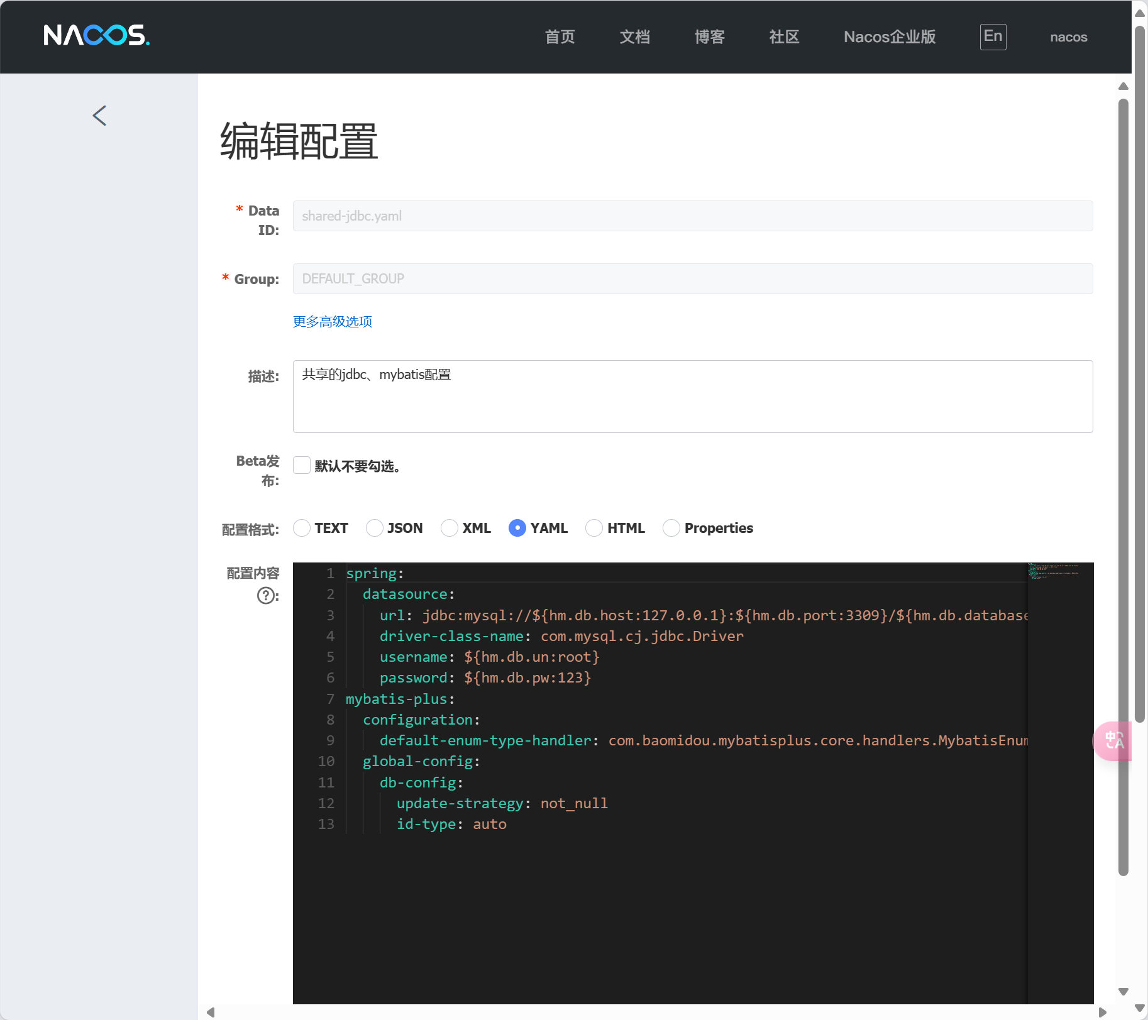The width and height of the screenshot is (1148, 1020).
Task: Go to the 首页 home page
Action: pos(560,37)
